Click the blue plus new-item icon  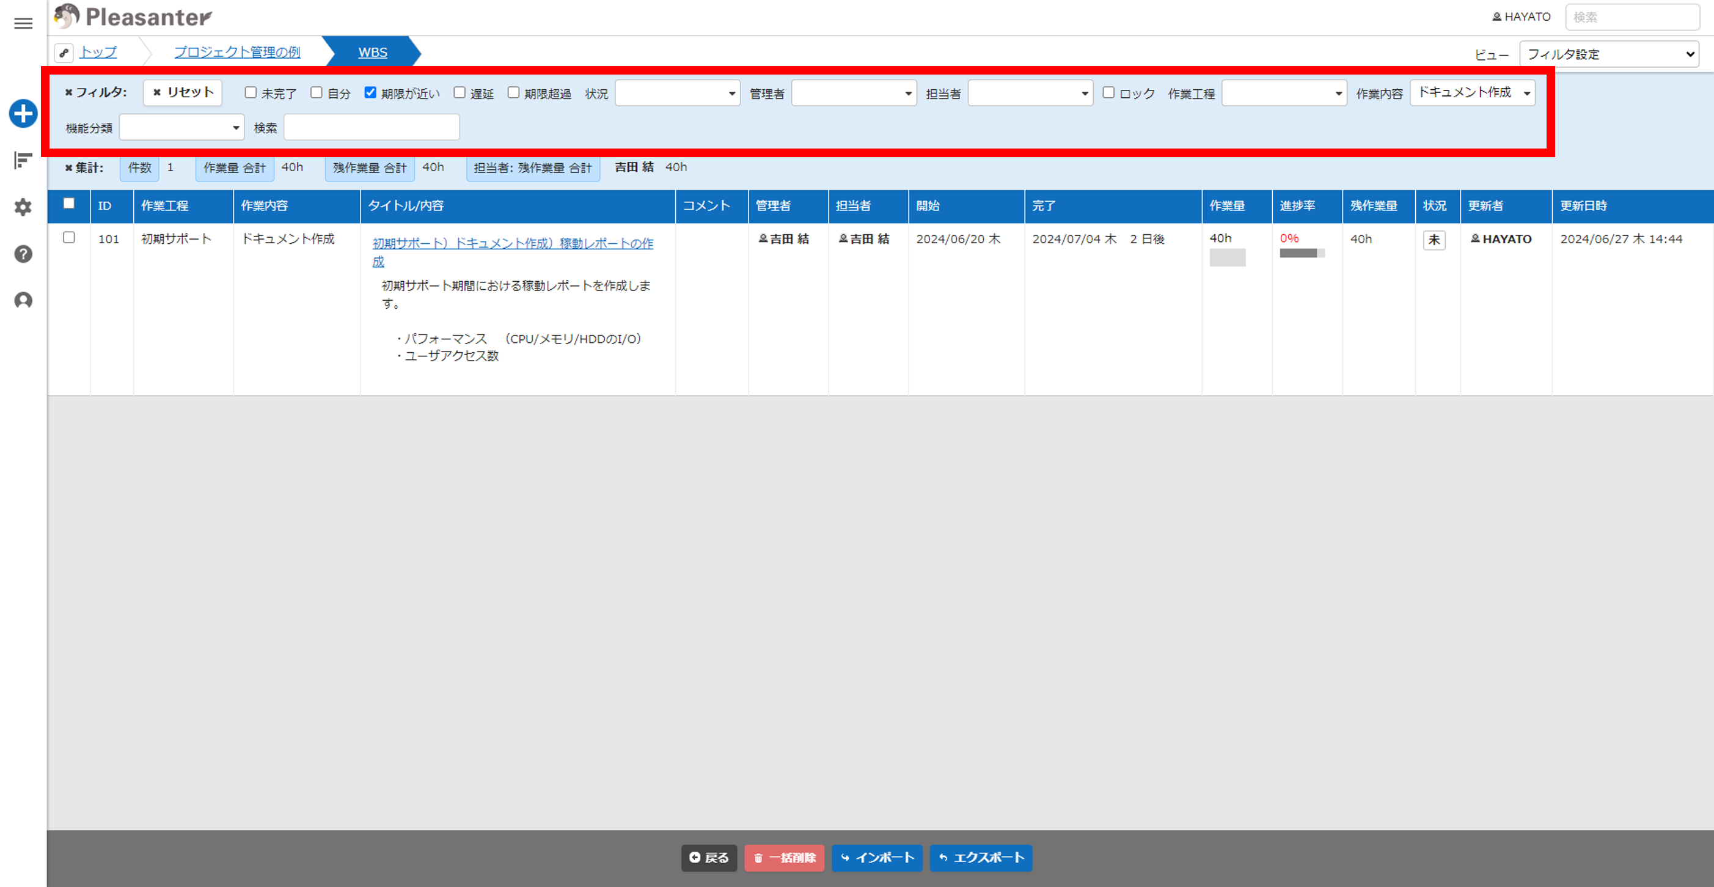click(x=23, y=114)
